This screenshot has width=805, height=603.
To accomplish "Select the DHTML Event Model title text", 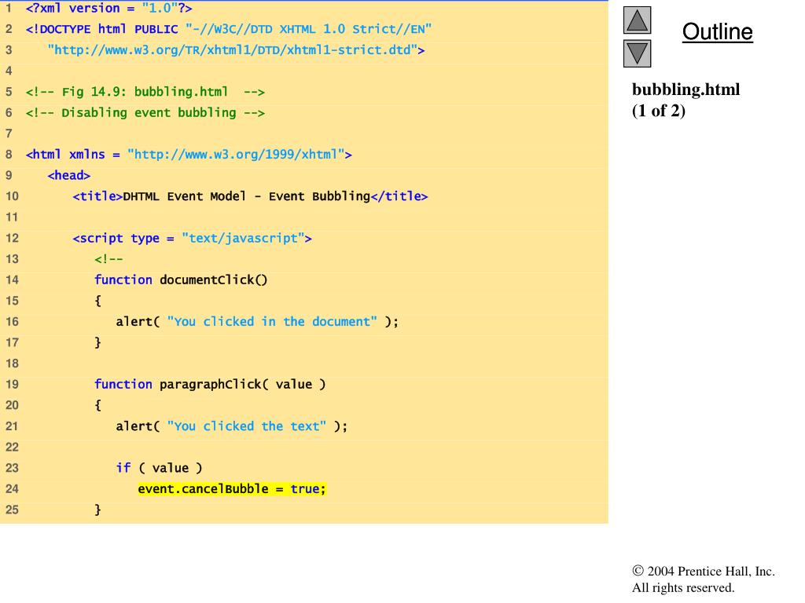I will (x=246, y=196).
